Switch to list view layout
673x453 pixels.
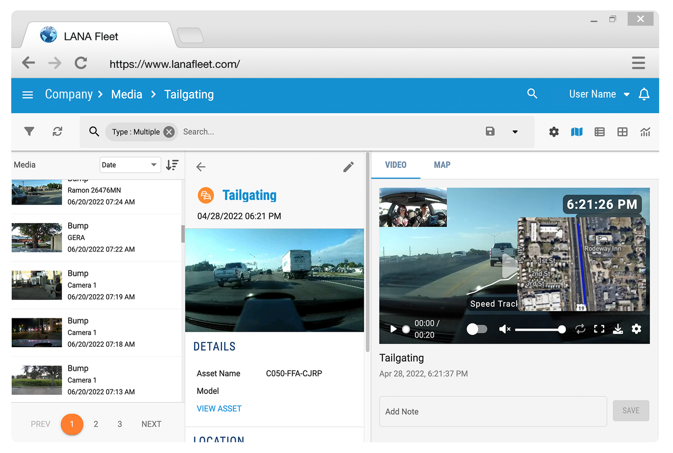click(599, 132)
